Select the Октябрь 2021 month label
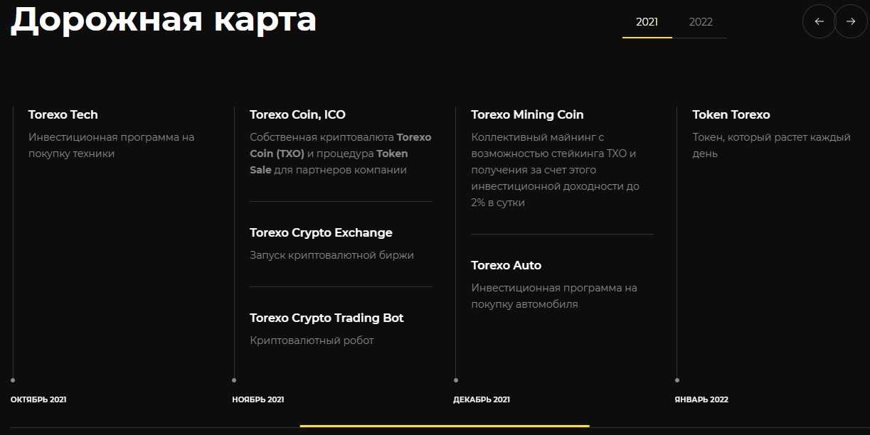Viewport: 870px width, 435px height. [x=38, y=399]
